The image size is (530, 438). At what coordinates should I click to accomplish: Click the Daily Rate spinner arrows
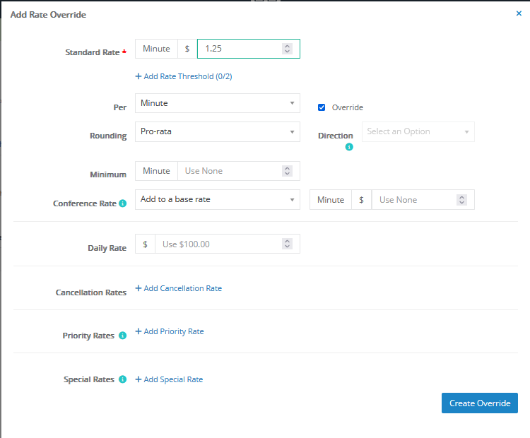[x=287, y=244]
